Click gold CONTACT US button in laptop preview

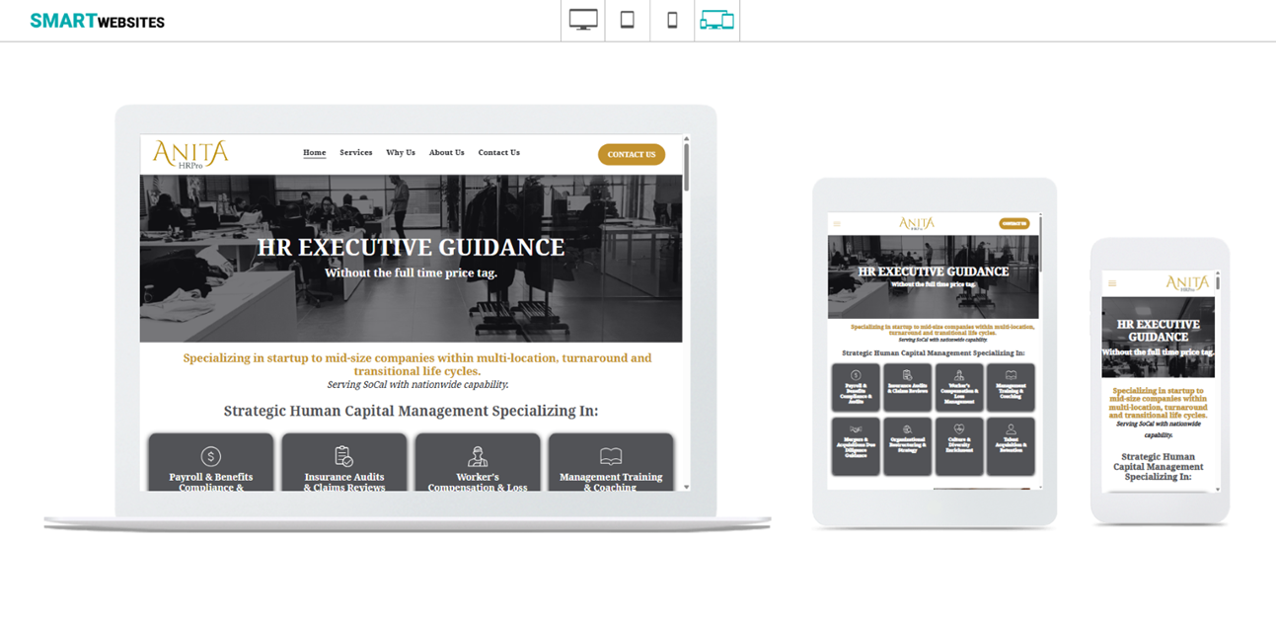pos(632,154)
